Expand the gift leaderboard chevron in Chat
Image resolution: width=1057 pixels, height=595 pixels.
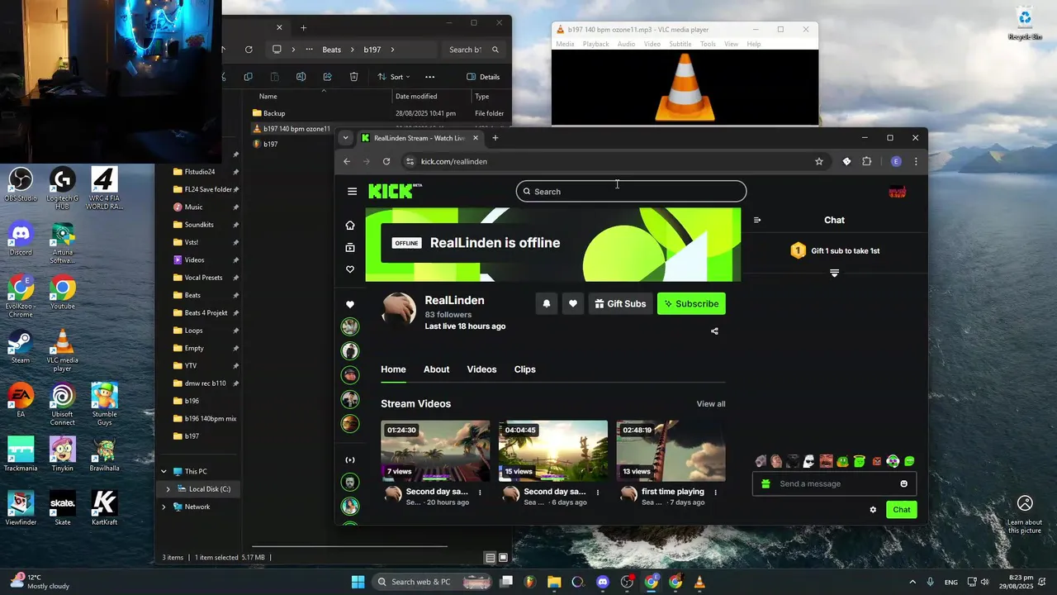834,273
